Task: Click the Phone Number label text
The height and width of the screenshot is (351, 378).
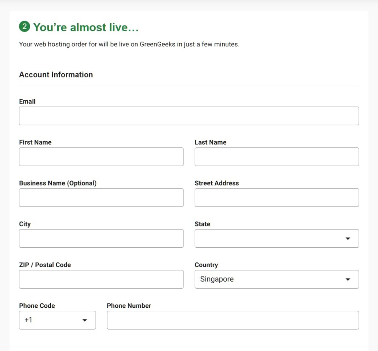Action: click(129, 306)
